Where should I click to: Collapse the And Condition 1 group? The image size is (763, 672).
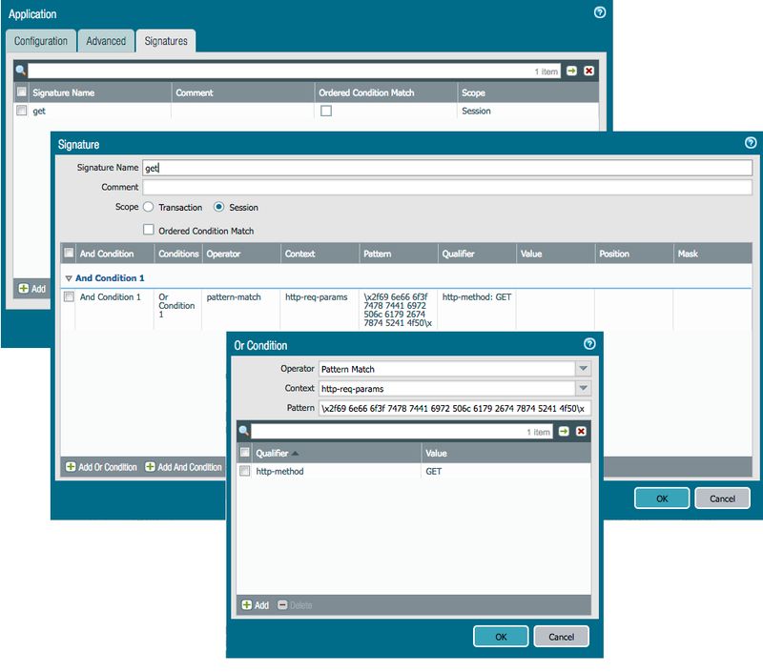69,278
